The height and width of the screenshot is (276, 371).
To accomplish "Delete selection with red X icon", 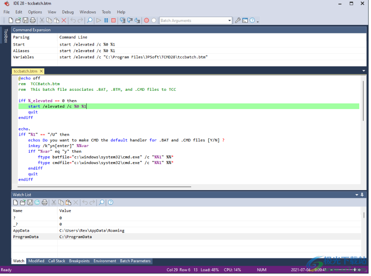I will (x=63, y=21).
